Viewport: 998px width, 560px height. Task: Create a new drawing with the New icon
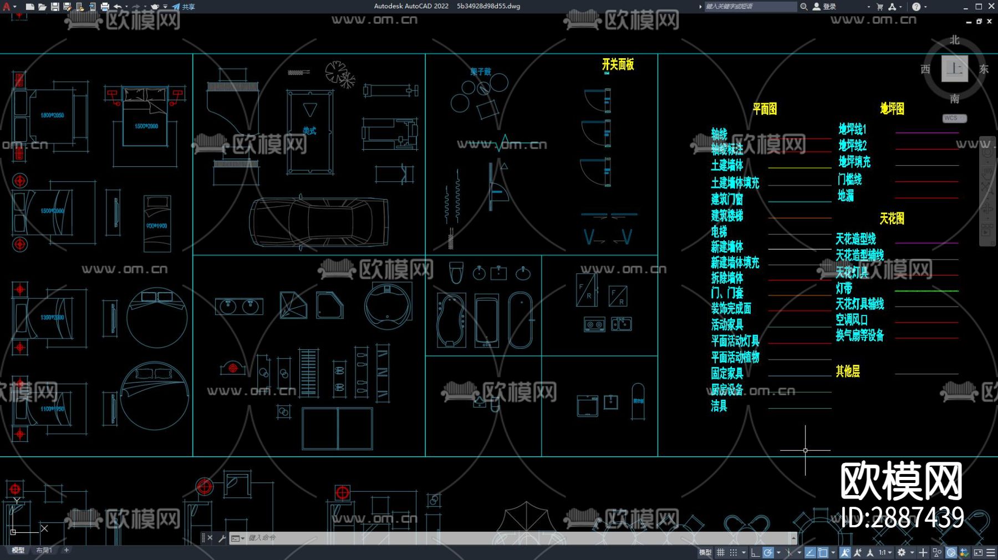[x=30, y=6]
